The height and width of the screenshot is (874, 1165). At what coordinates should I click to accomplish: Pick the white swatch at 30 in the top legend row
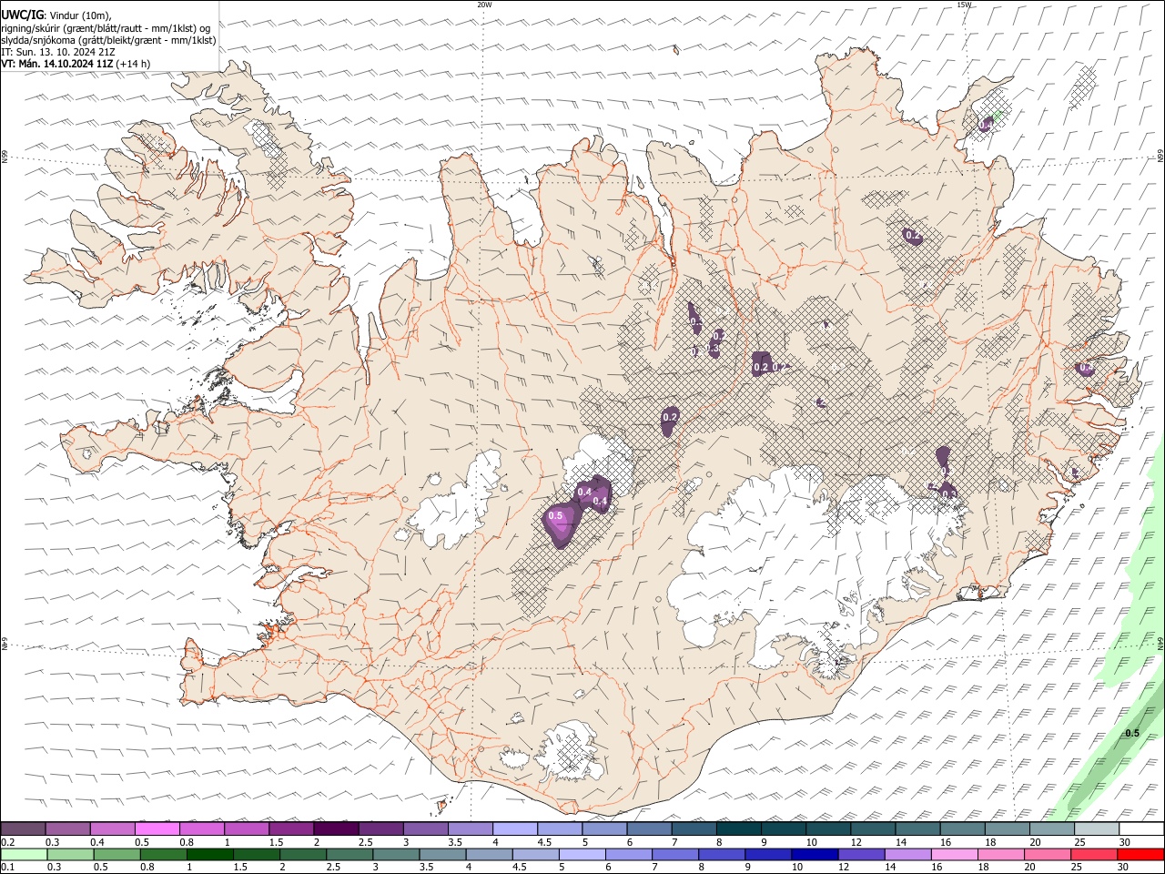click(x=1141, y=828)
